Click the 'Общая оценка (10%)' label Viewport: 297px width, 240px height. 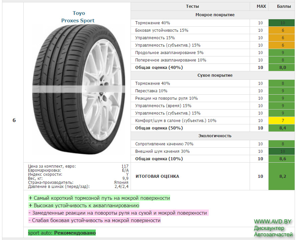[159, 159]
